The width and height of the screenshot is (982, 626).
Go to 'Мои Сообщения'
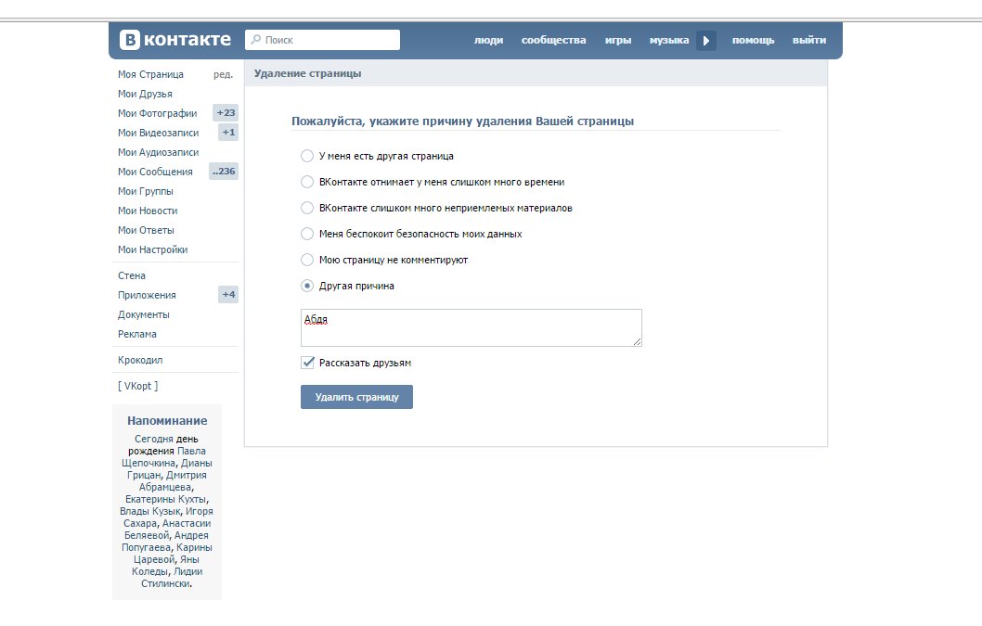pyautogui.click(x=155, y=172)
